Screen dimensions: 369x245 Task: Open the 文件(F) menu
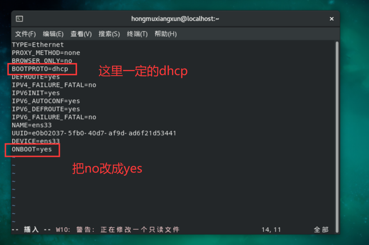(25, 34)
